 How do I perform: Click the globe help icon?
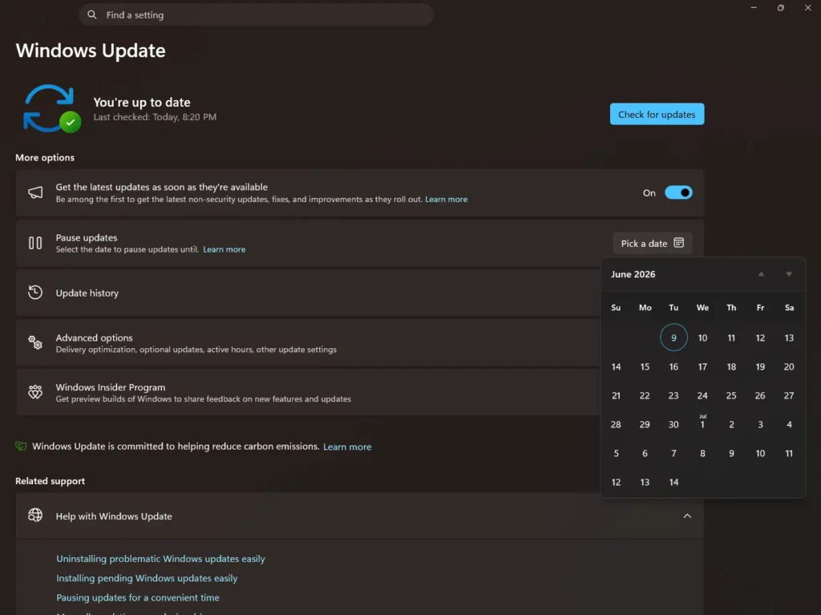pos(35,516)
